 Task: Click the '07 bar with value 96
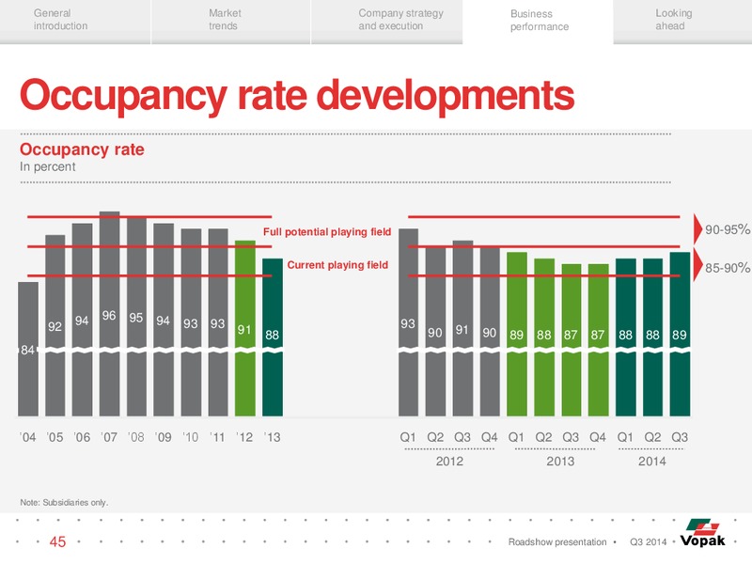point(109,314)
